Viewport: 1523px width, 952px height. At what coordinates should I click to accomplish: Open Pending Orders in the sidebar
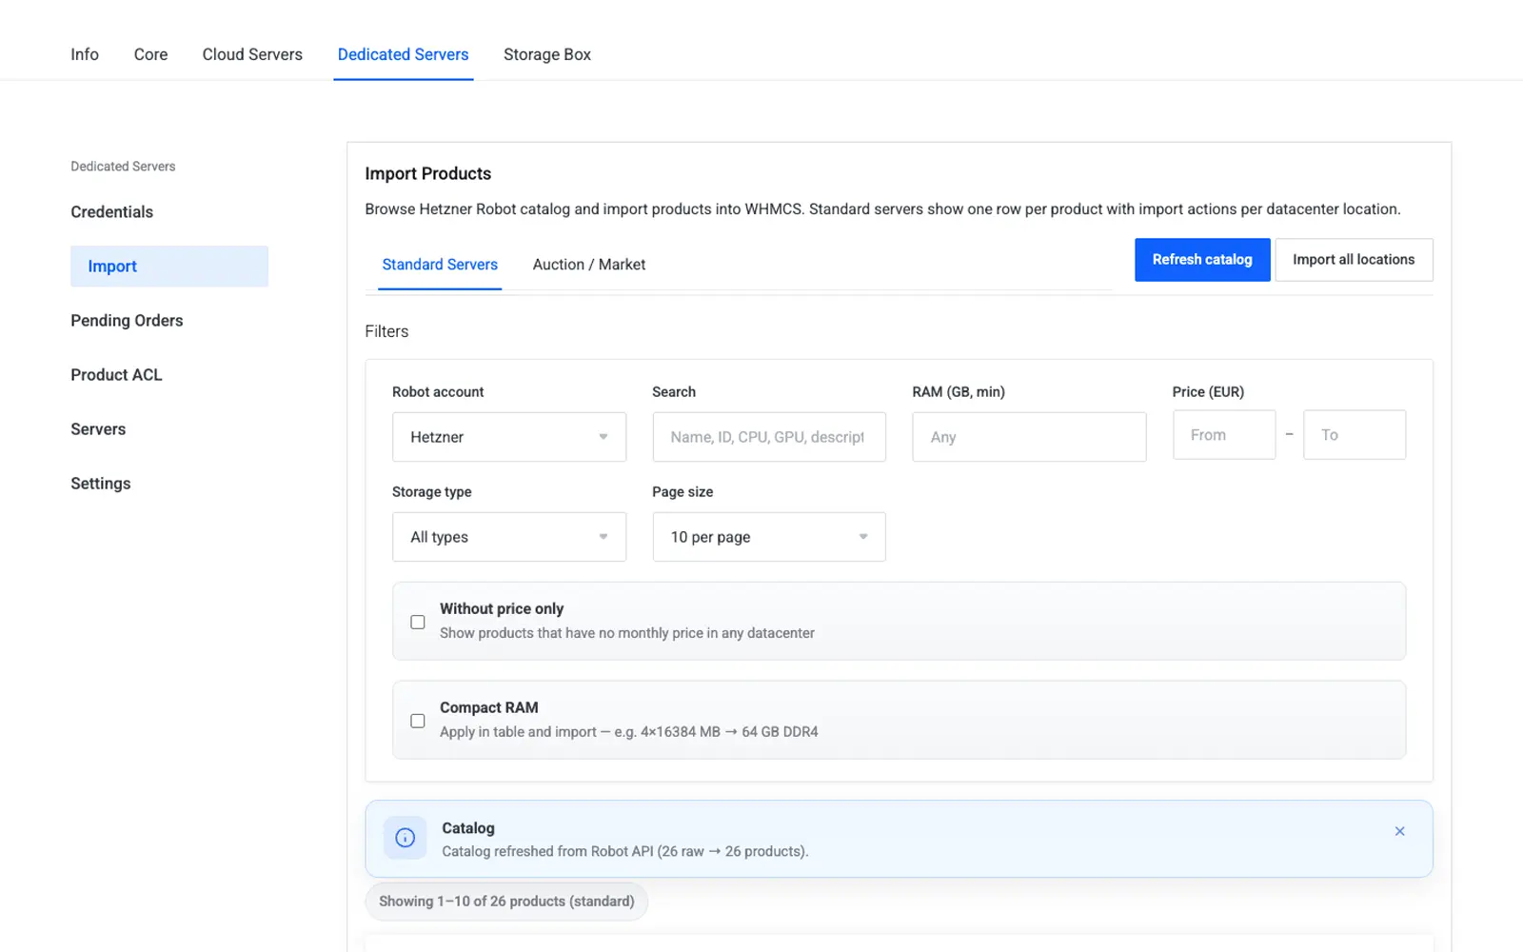127,321
